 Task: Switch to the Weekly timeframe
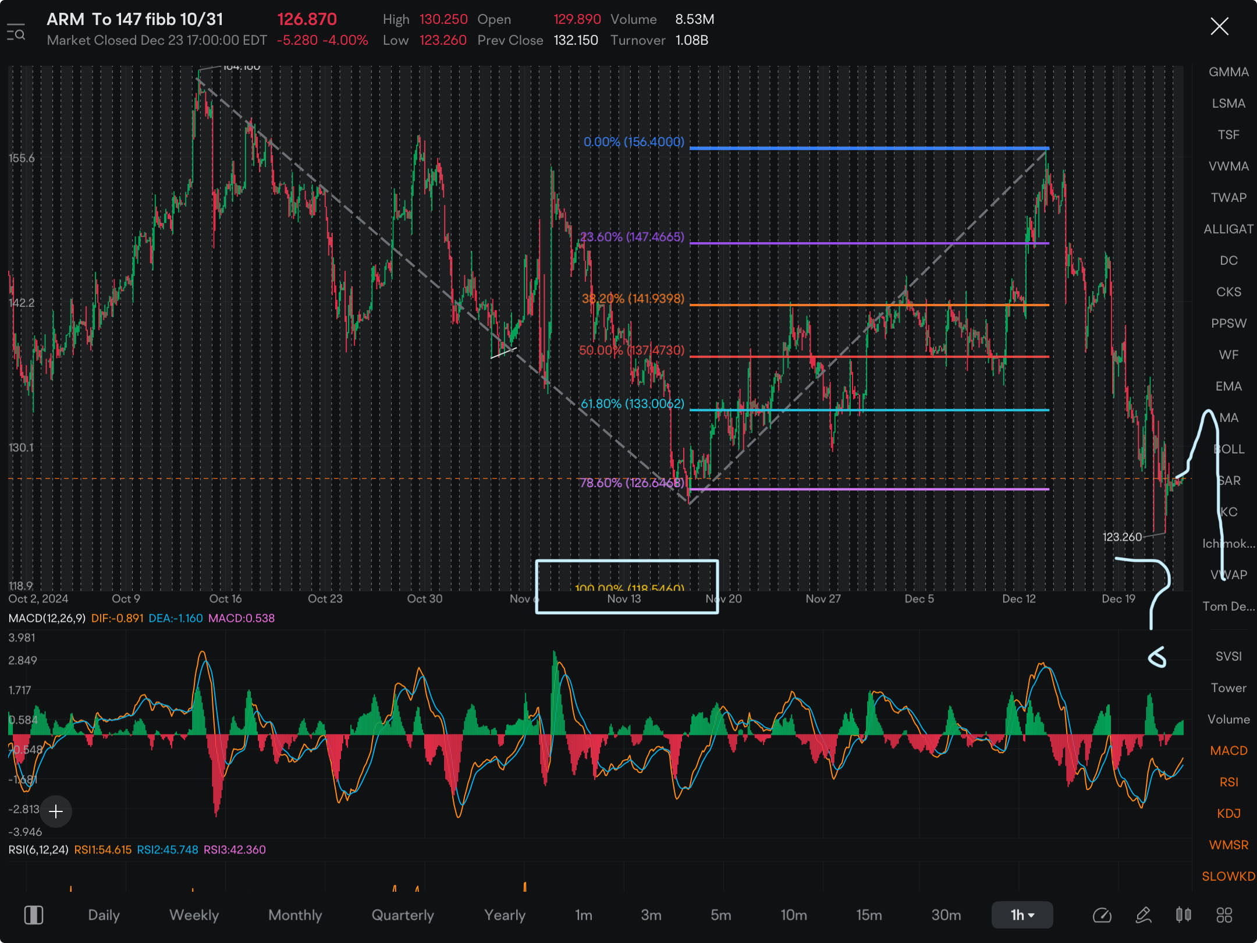pos(194,915)
